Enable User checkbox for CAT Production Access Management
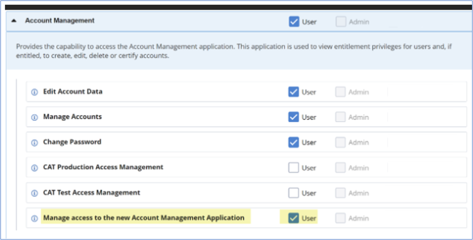 pyautogui.click(x=293, y=168)
